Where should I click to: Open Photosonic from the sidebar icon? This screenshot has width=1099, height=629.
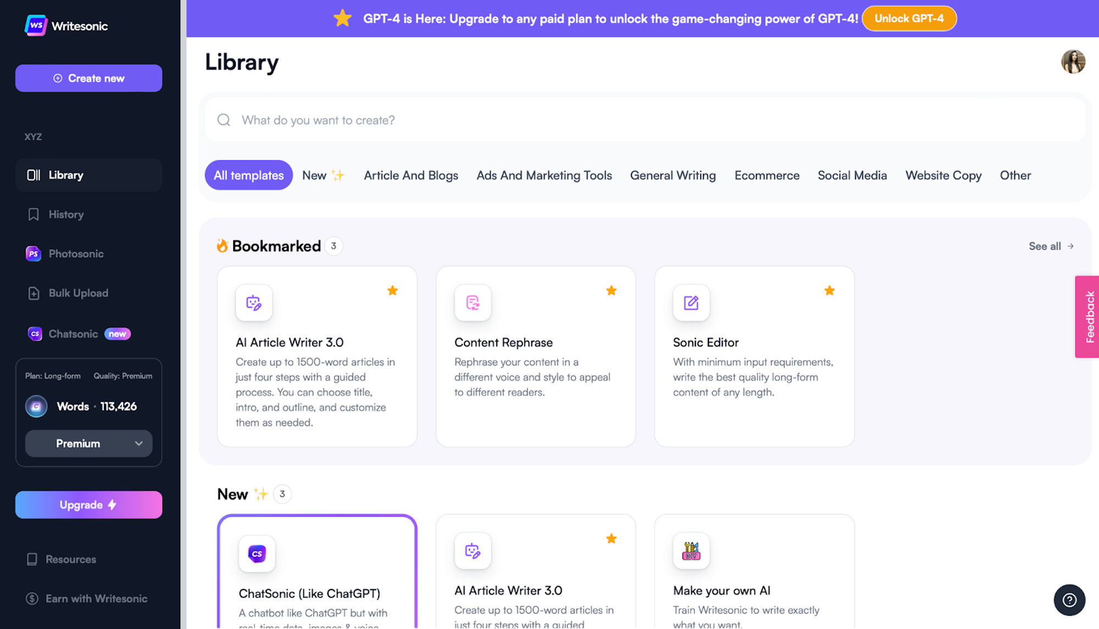34,254
